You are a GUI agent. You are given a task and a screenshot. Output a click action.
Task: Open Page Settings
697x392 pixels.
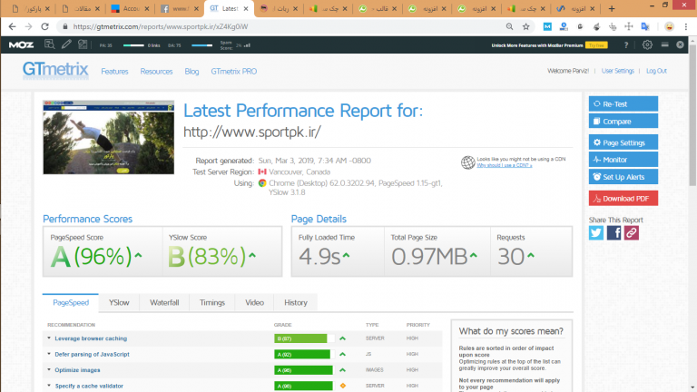coord(623,142)
